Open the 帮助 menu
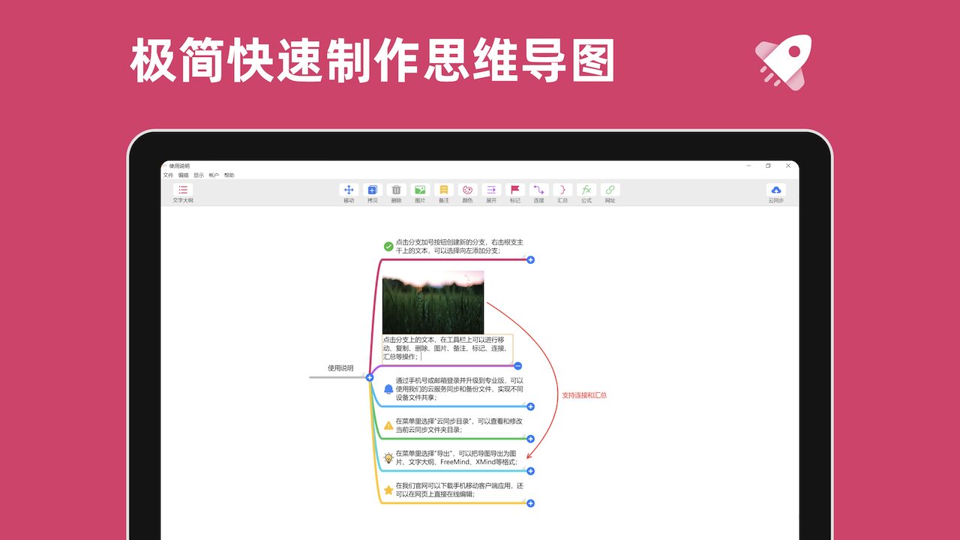This screenshot has width=960, height=540. coord(229,175)
